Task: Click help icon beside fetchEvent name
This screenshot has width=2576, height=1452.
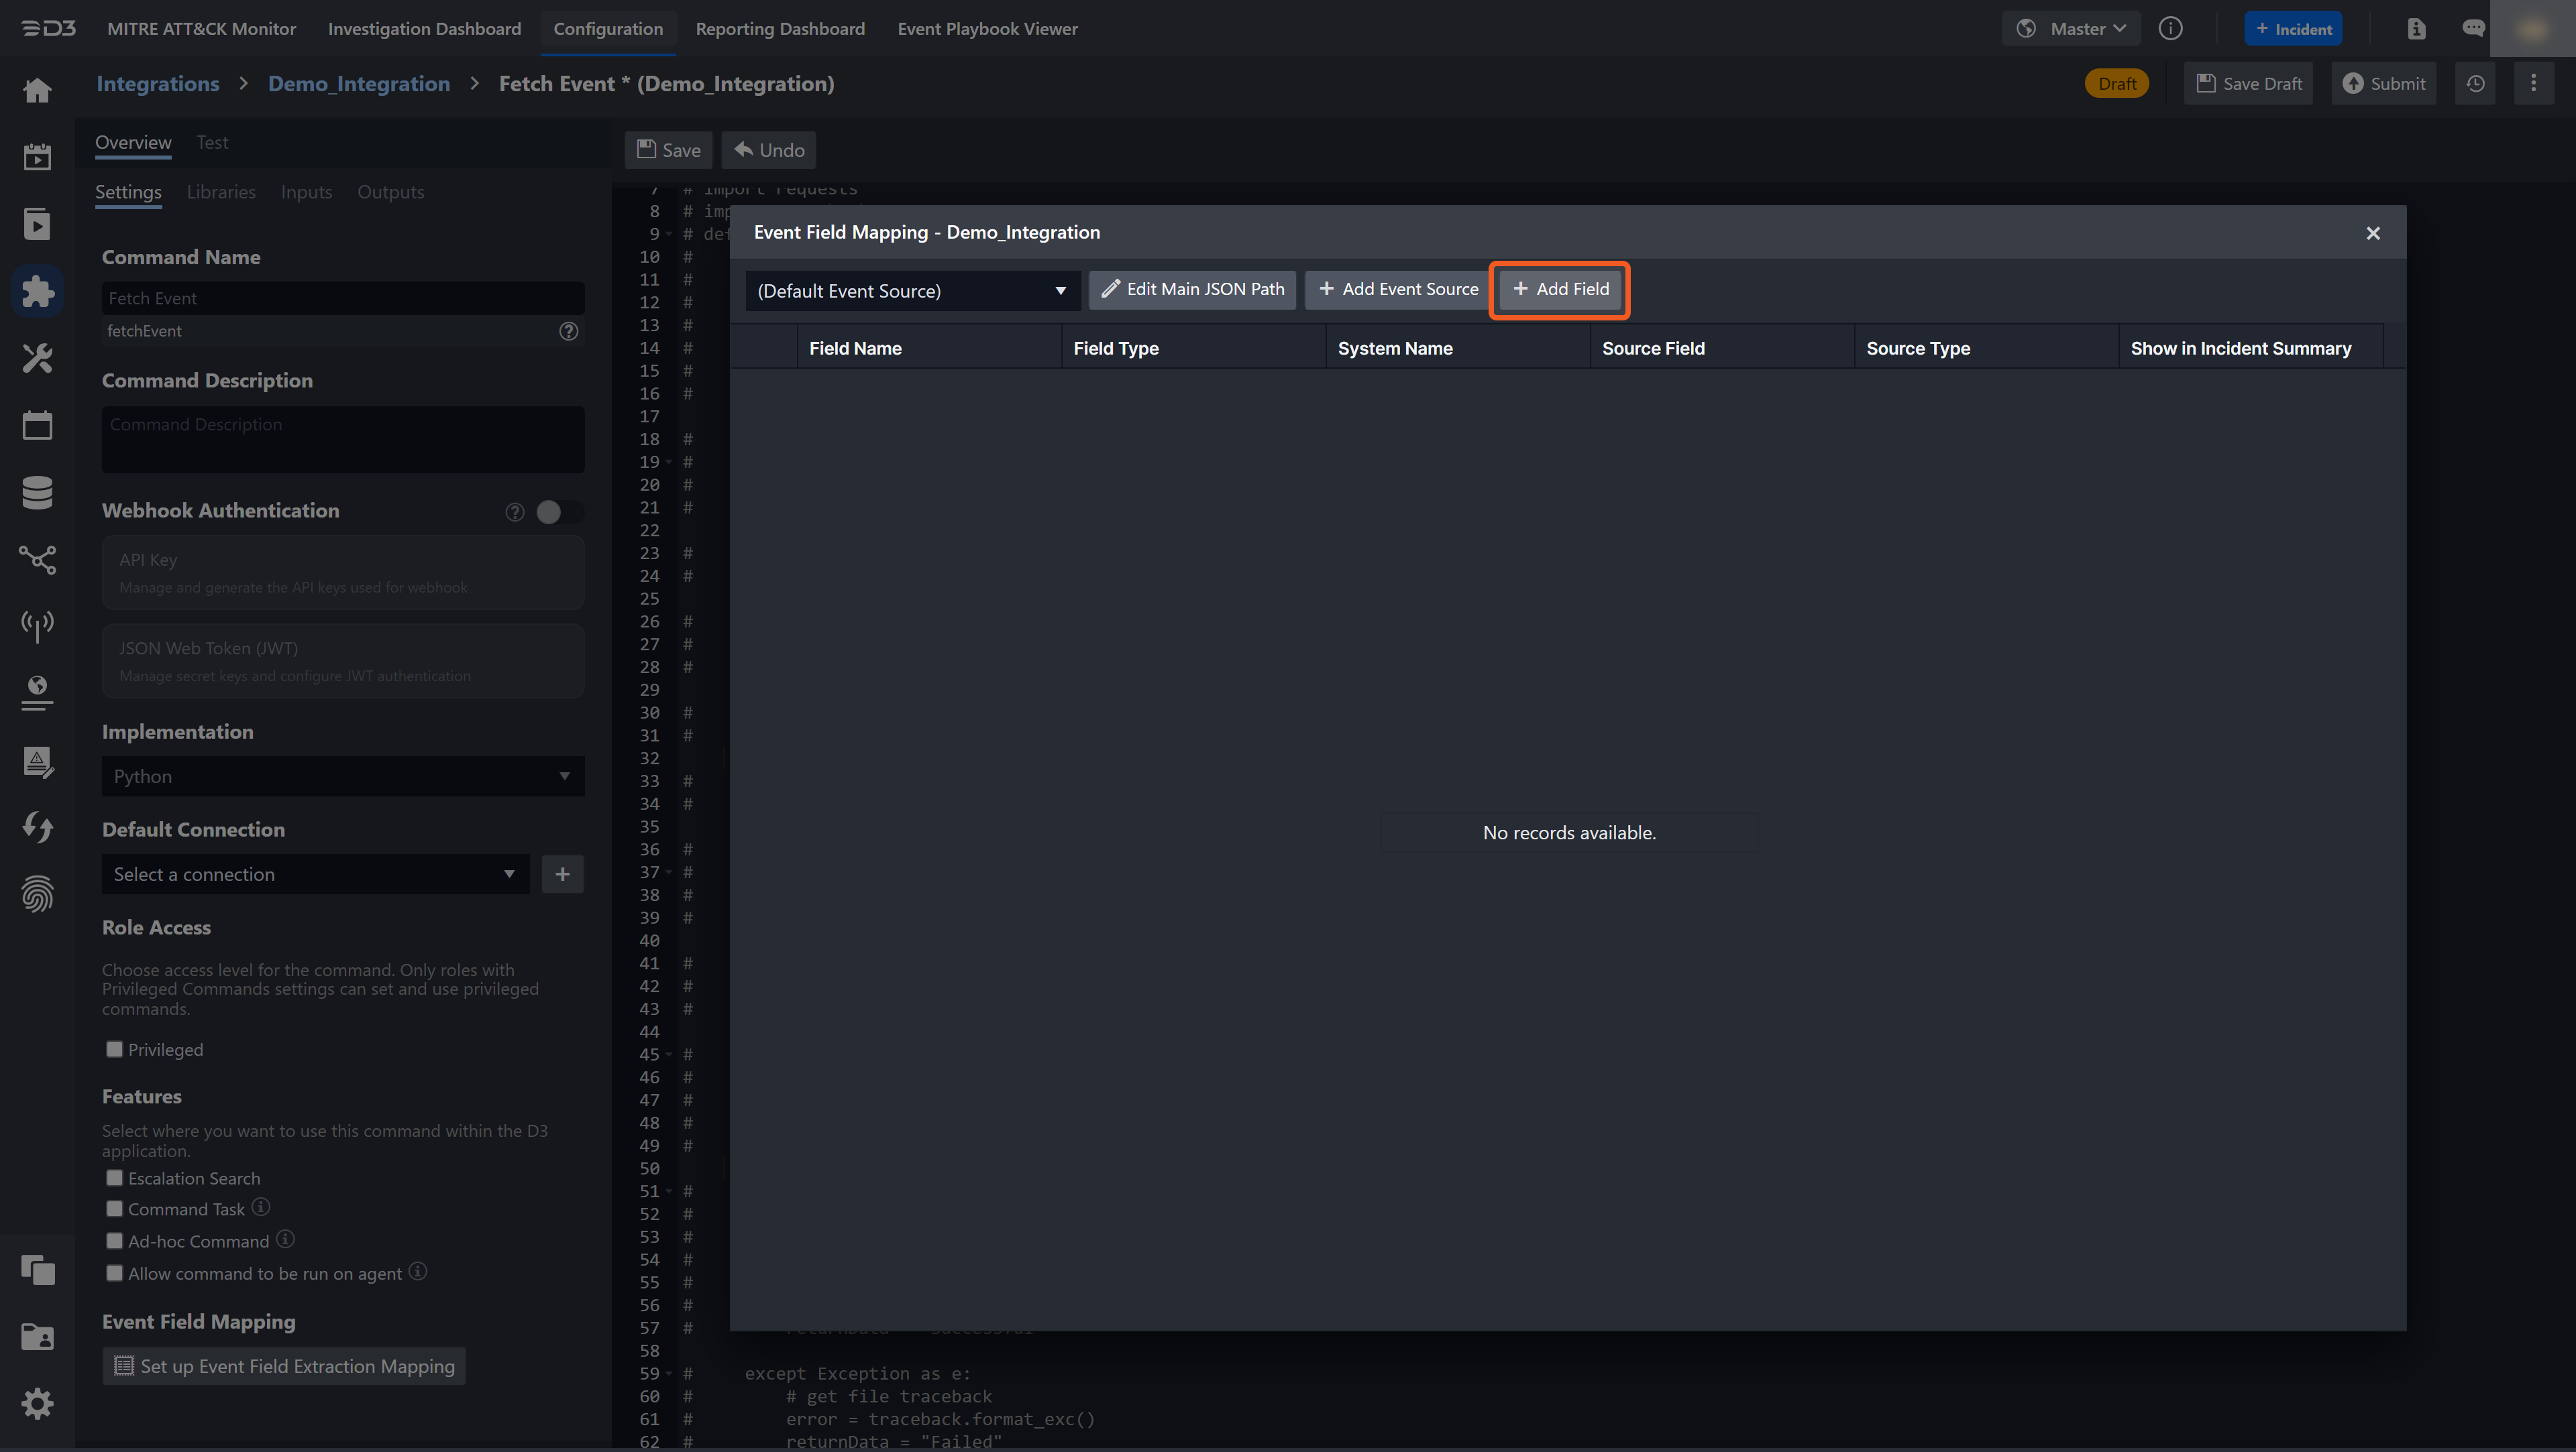Action: (x=568, y=330)
